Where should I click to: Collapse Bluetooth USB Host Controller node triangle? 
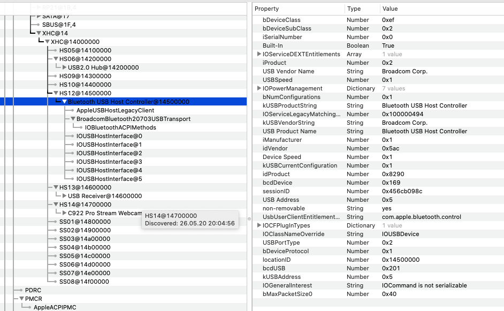click(x=64, y=102)
